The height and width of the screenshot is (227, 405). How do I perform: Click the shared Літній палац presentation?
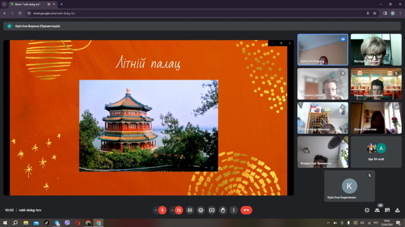(x=148, y=118)
